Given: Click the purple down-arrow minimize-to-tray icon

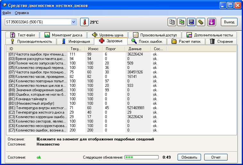Looking at the screenshot, I should (212, 22).
